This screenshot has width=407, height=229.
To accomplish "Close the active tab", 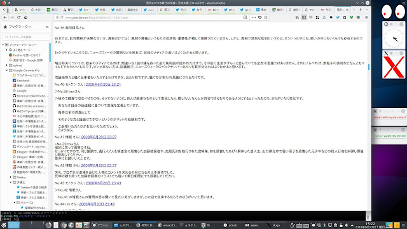I will point(347,10).
